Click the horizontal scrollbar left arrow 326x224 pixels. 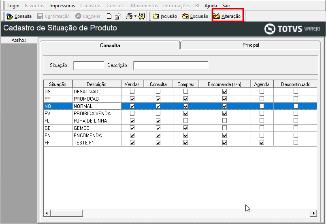point(47,213)
